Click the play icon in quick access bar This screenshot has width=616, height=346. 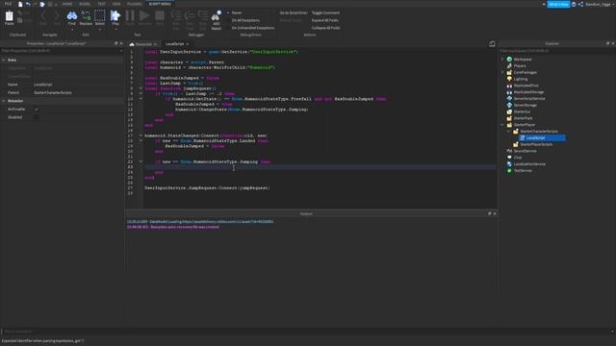[42, 4]
